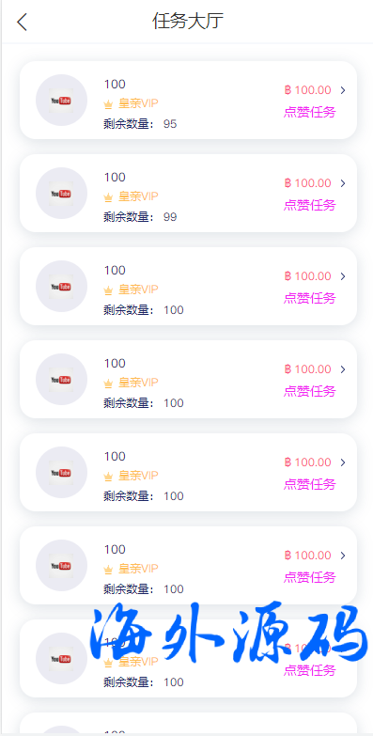Select 点赞任务 label on fourth task
The height and width of the screenshot is (736, 373).
click(x=310, y=391)
